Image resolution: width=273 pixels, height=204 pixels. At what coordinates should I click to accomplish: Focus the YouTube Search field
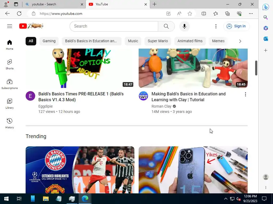114,26
